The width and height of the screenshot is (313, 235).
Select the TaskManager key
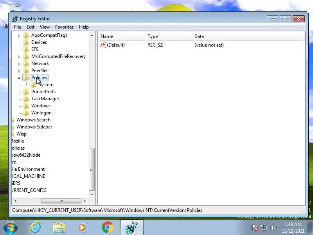(x=45, y=99)
